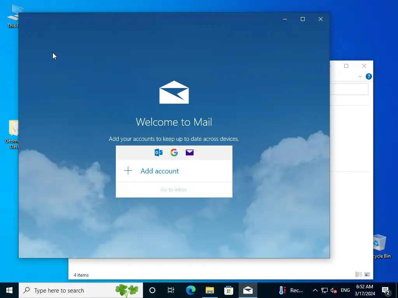Click the Mail taskbar icon
Viewport: 398px width, 298px height.
coord(248,290)
